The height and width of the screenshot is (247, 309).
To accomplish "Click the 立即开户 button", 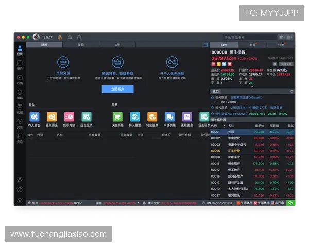I will (x=117, y=89).
